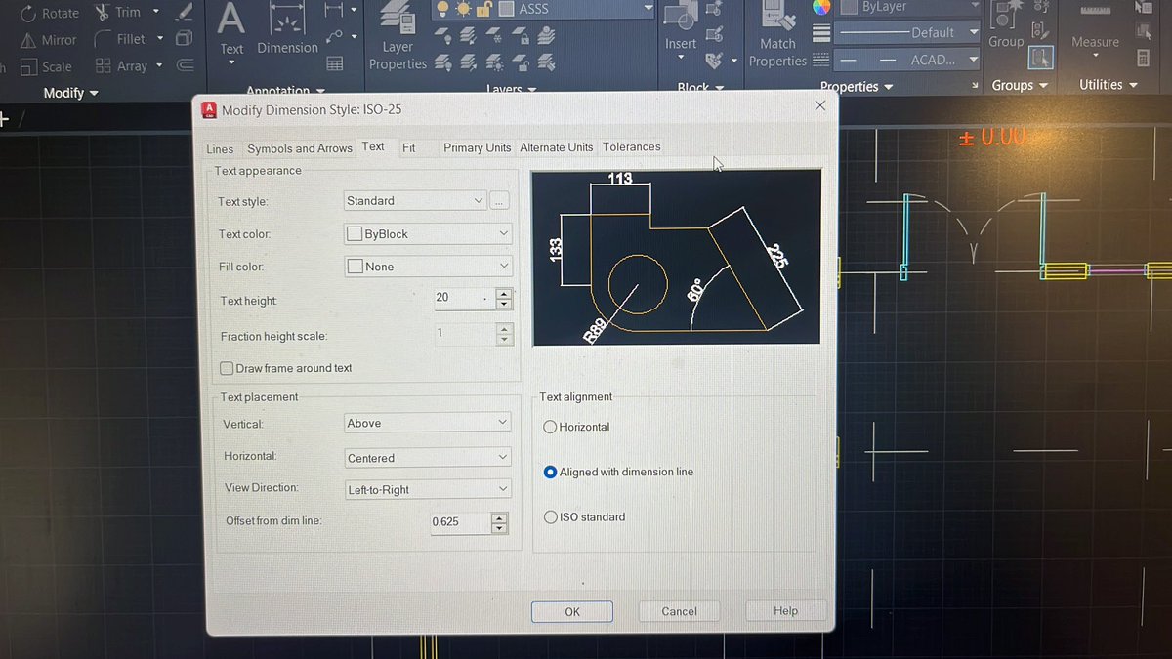Switch to the Fit tab
This screenshot has height=659, width=1172.
(408, 147)
